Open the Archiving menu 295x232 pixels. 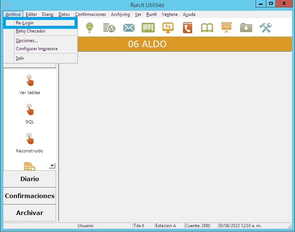120,14
